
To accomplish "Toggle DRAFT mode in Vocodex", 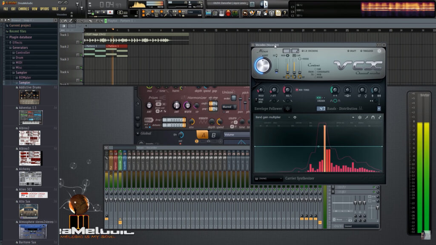I will [x=352, y=51].
